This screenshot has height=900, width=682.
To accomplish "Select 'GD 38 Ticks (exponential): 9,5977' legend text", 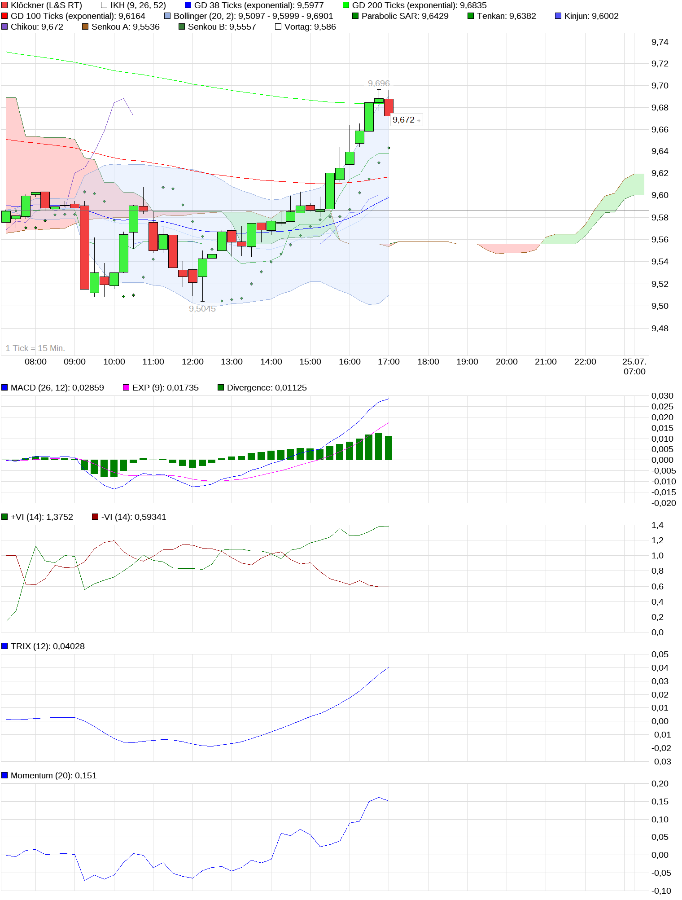I will point(259,5).
